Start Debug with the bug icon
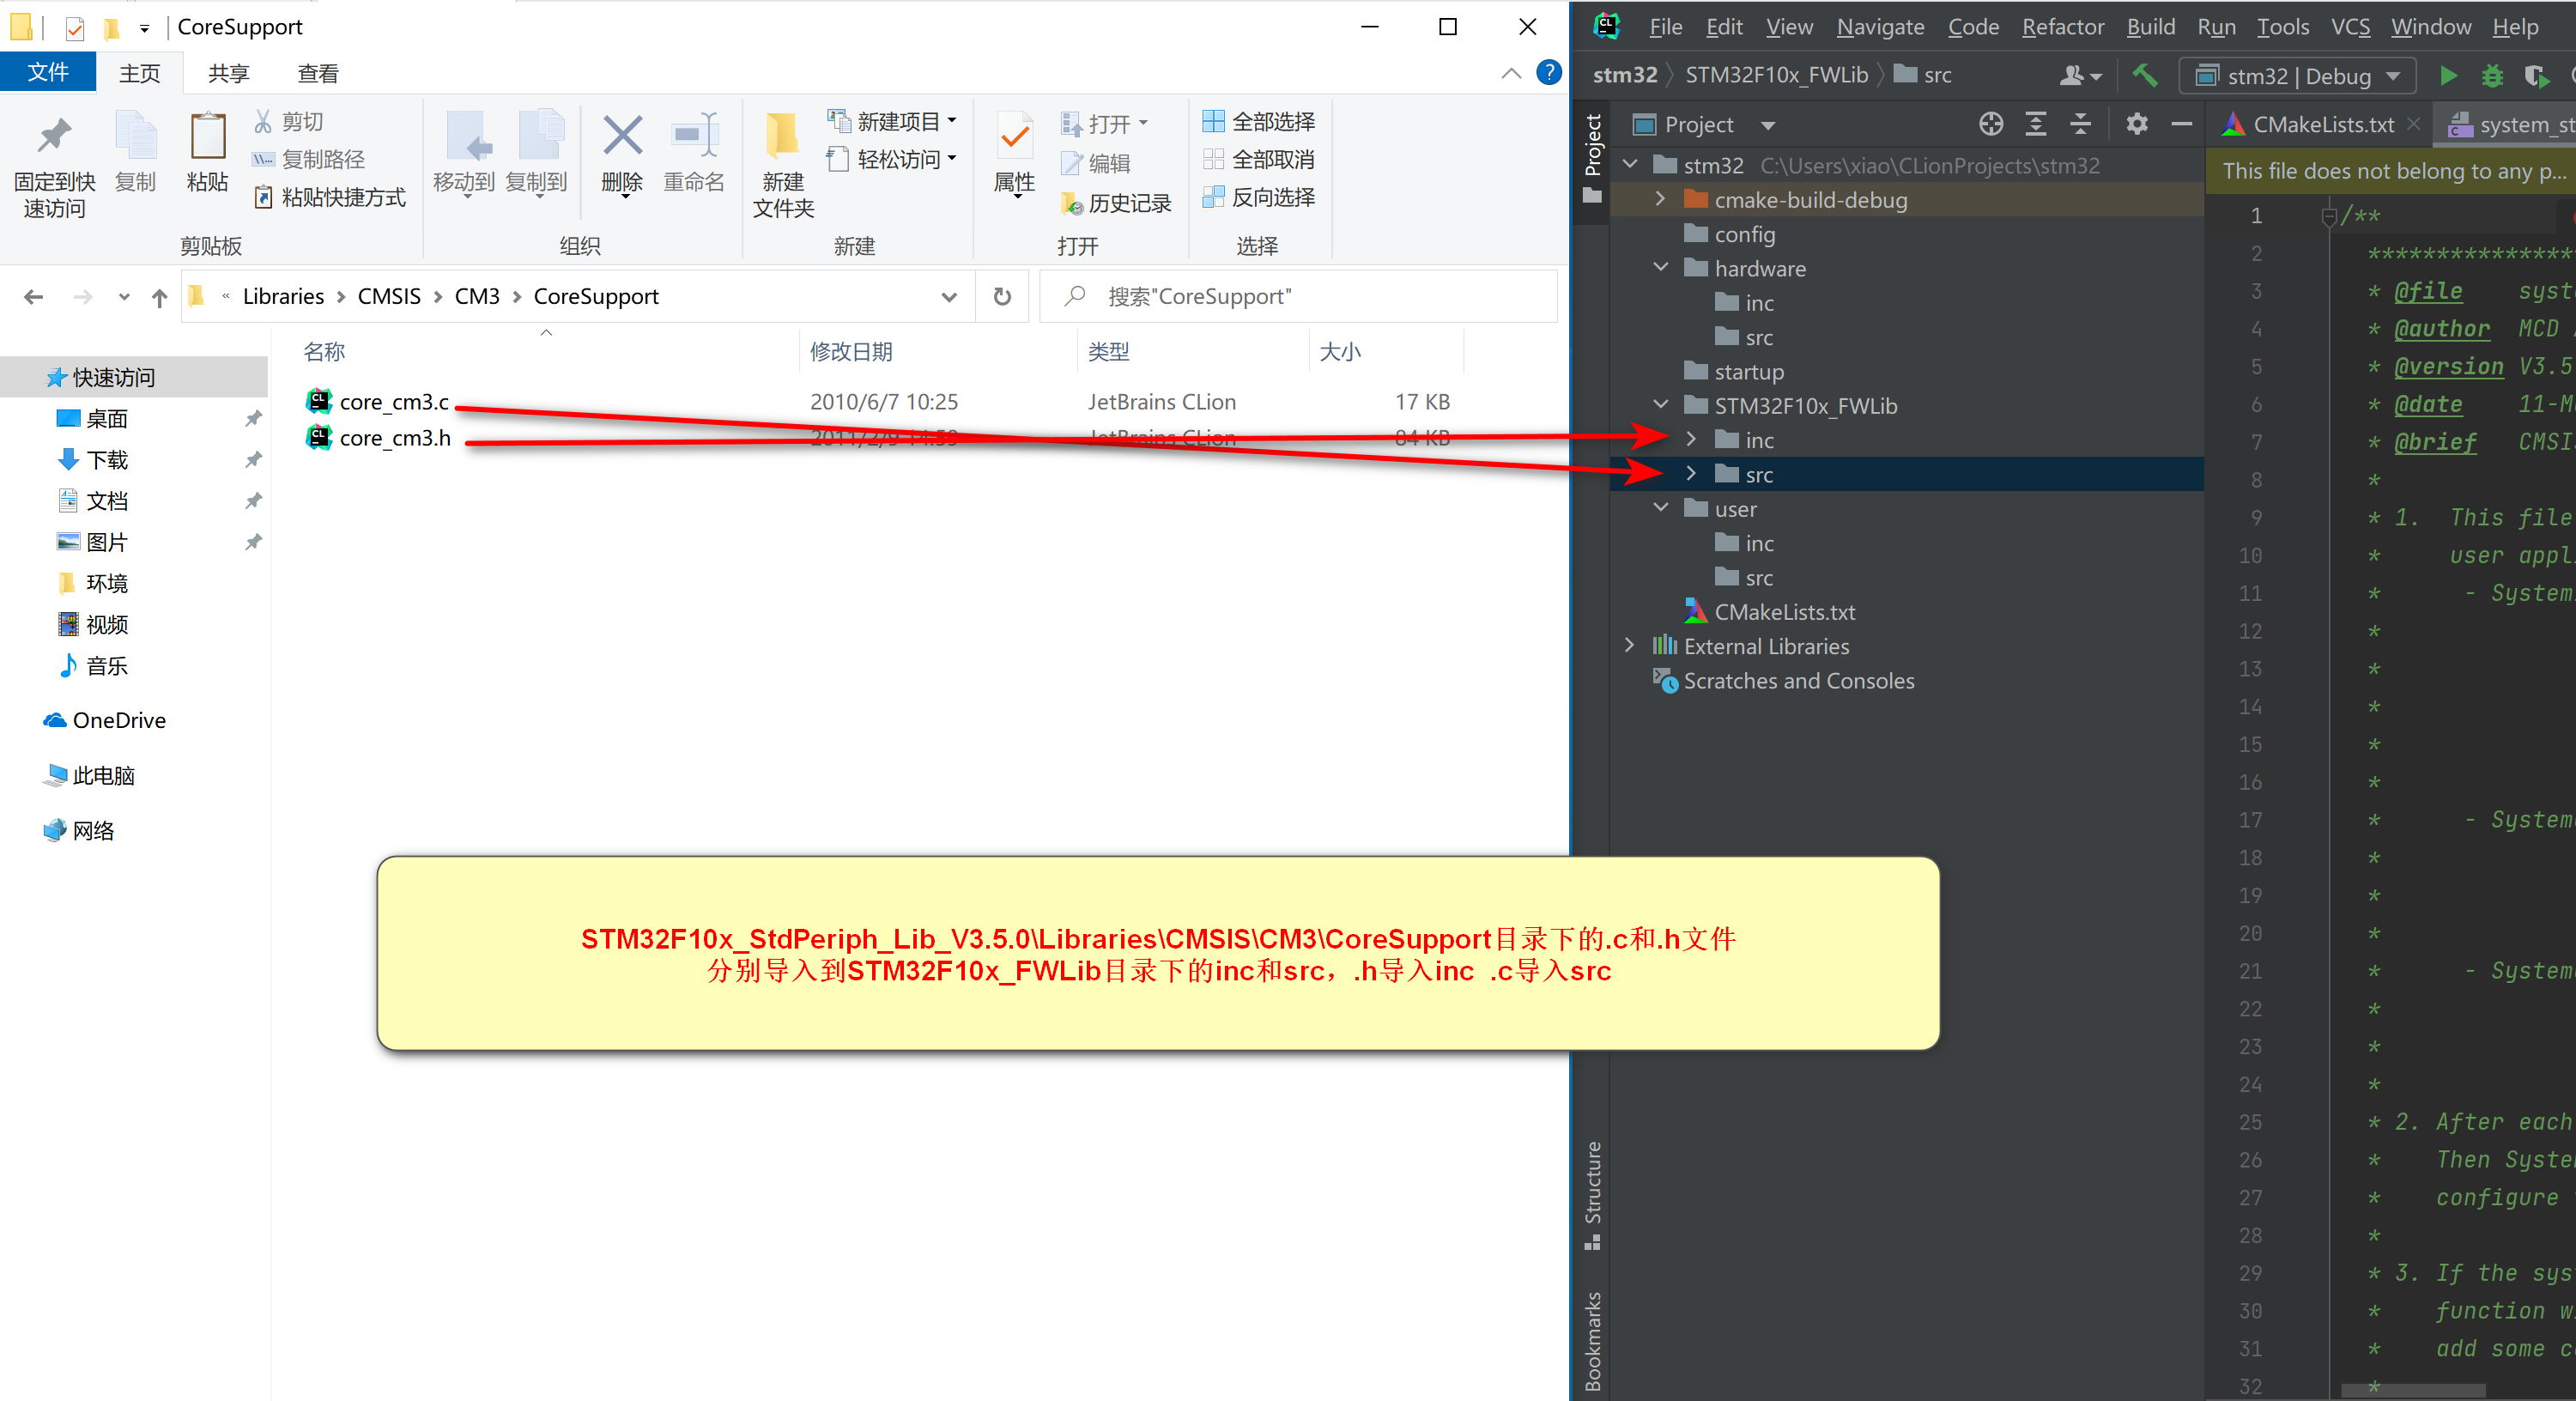 point(2491,75)
